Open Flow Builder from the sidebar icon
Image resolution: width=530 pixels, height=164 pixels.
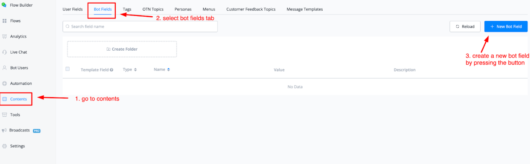point(4,5)
